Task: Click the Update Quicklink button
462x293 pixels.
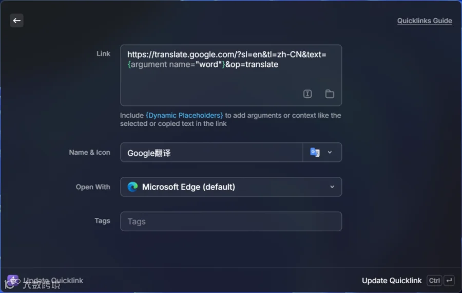Action: coord(391,280)
